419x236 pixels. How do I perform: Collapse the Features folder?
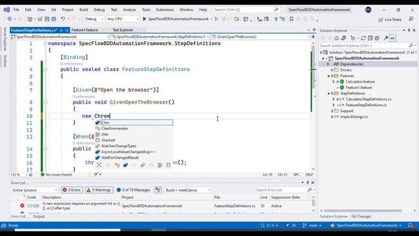point(329,76)
